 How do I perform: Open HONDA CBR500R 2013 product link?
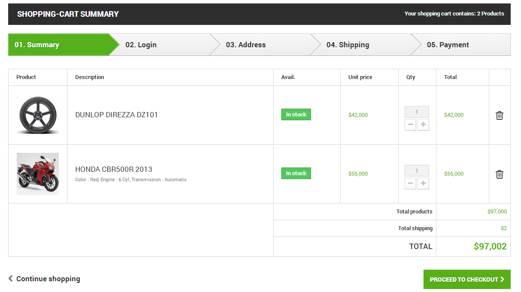114,169
